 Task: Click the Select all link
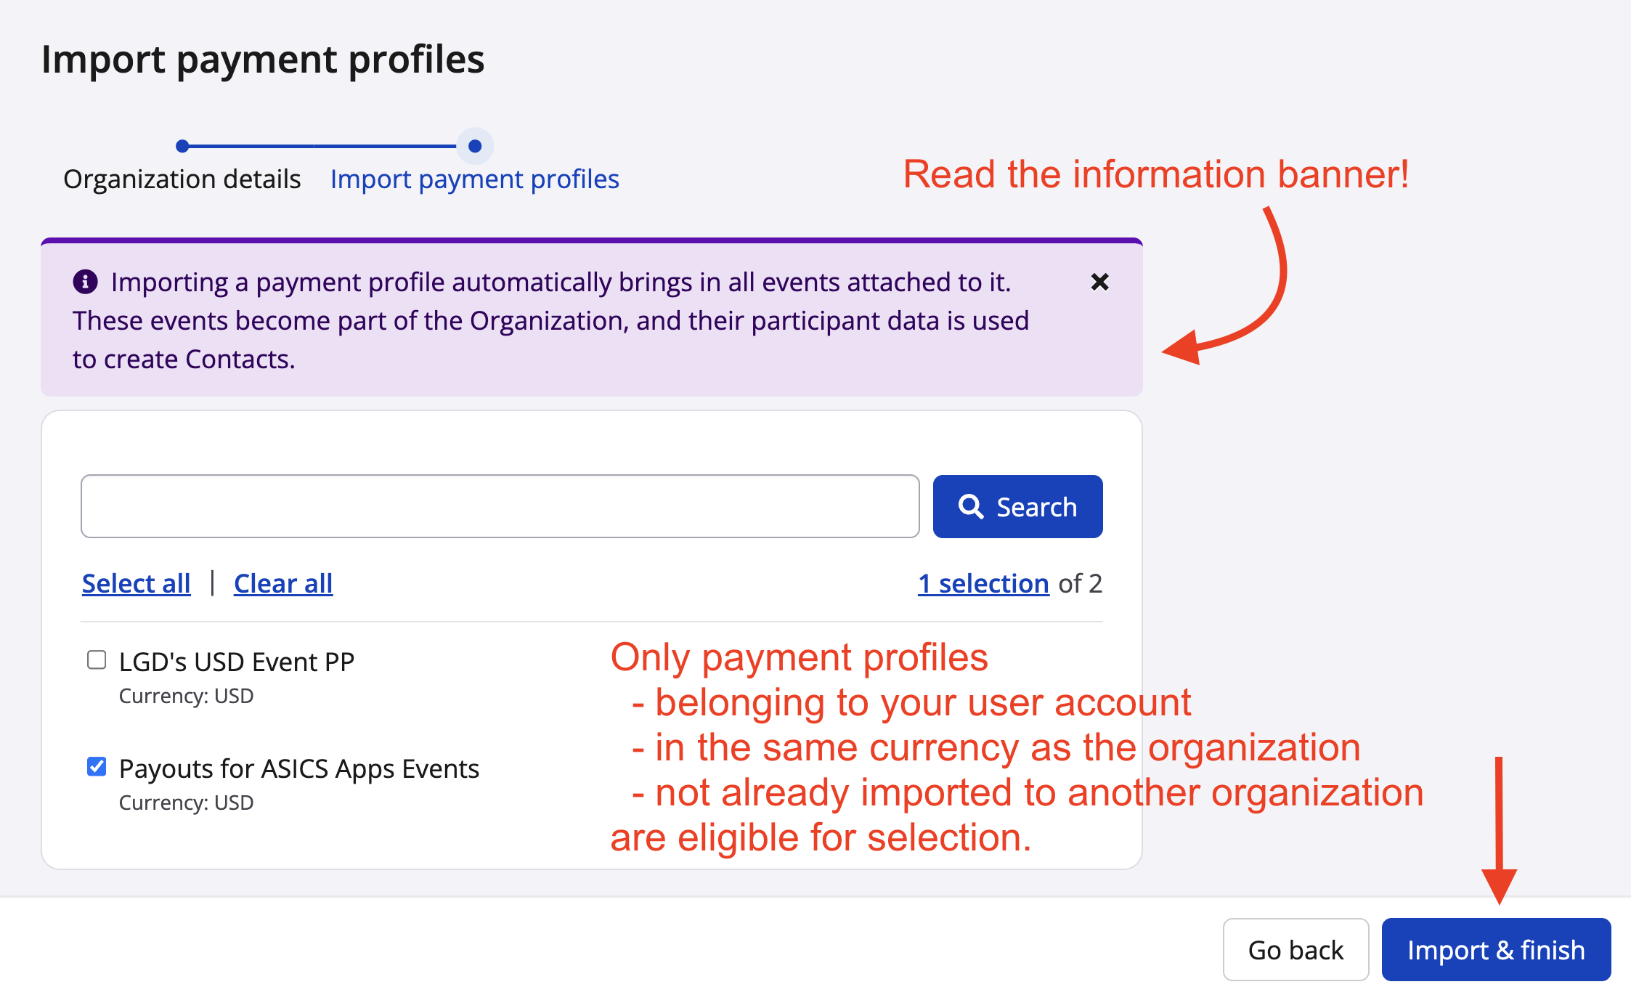pos(136,583)
